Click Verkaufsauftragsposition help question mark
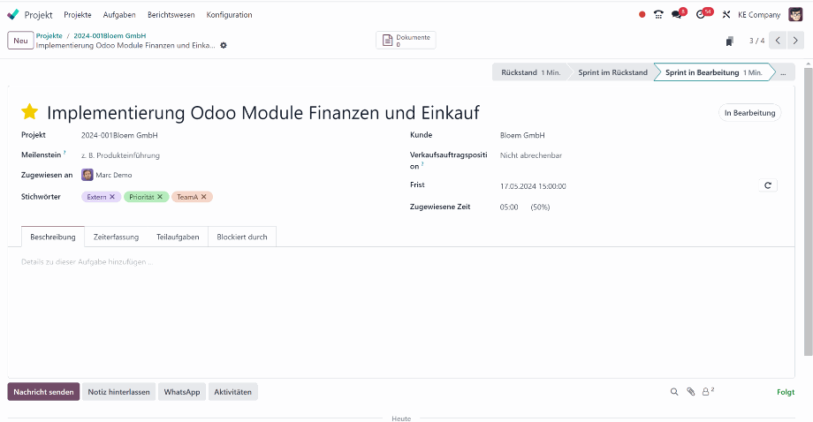This screenshot has width=813, height=422. click(x=422, y=164)
